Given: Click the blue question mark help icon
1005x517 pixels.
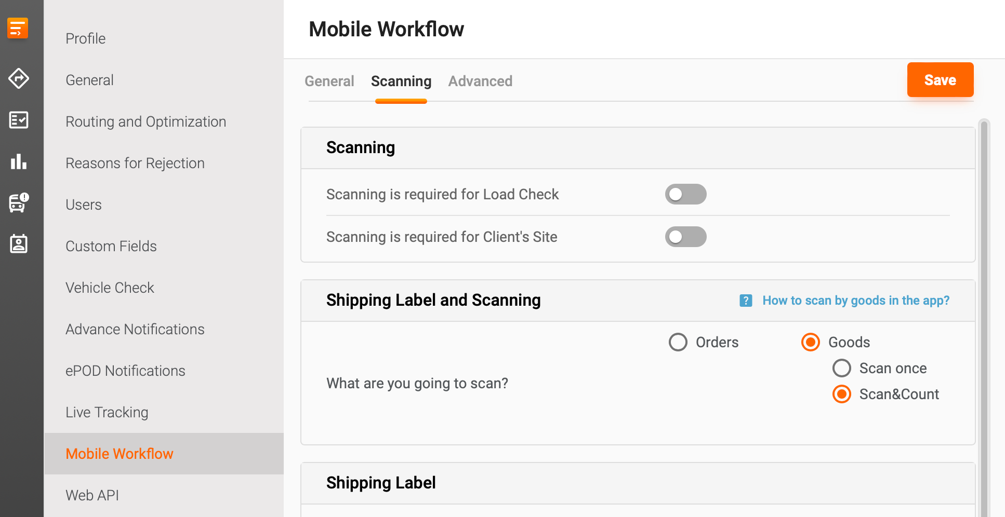Looking at the screenshot, I should (x=746, y=301).
